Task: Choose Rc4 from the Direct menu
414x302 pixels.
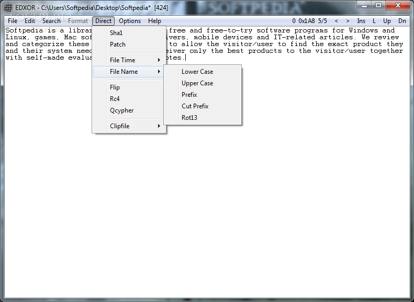Action: click(x=129, y=99)
